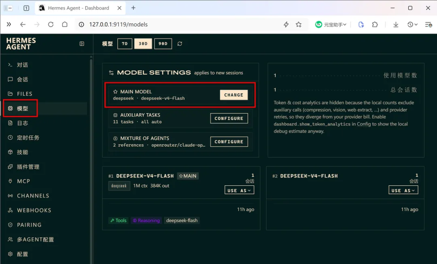Click the MAIN star badge on card #1

[x=188, y=176]
